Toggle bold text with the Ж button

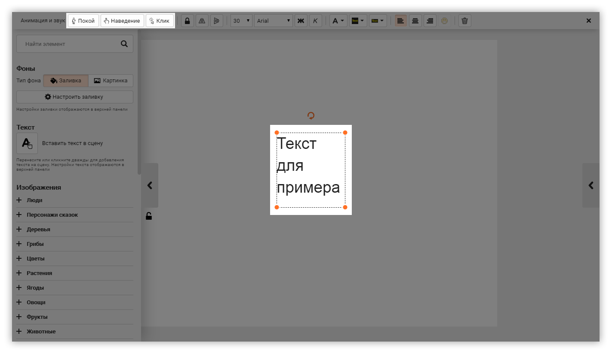[x=301, y=21]
